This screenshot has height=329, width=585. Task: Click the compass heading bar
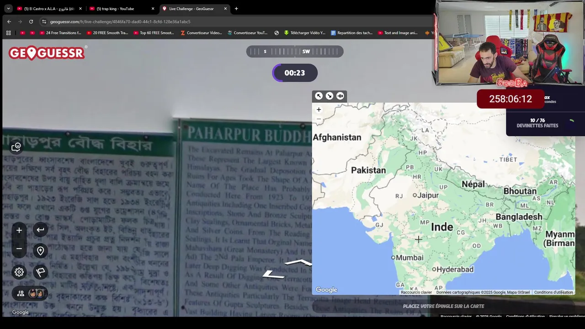pos(295,52)
